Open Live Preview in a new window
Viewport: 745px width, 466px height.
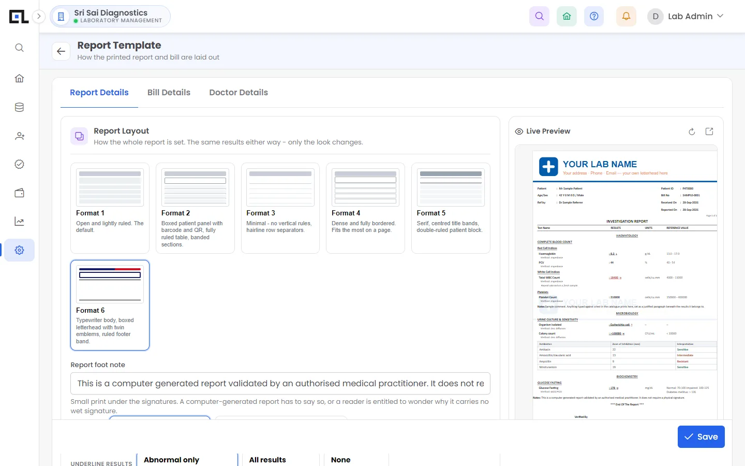click(709, 132)
